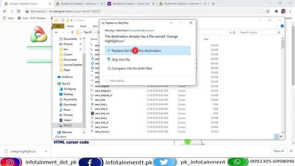Screen dimensions: 295x166
Task: Go back in the browser
Action: (x=5, y=11)
